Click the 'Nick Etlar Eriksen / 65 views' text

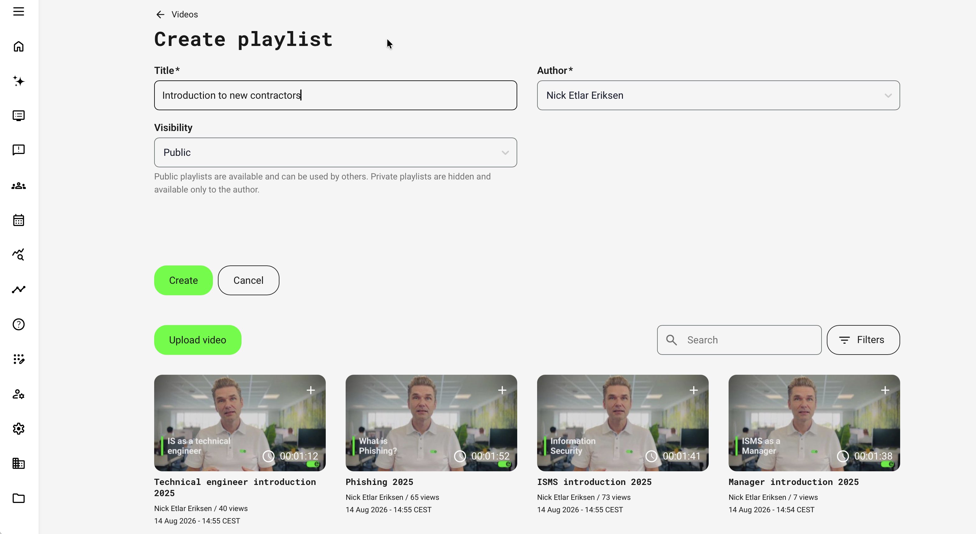coord(392,497)
